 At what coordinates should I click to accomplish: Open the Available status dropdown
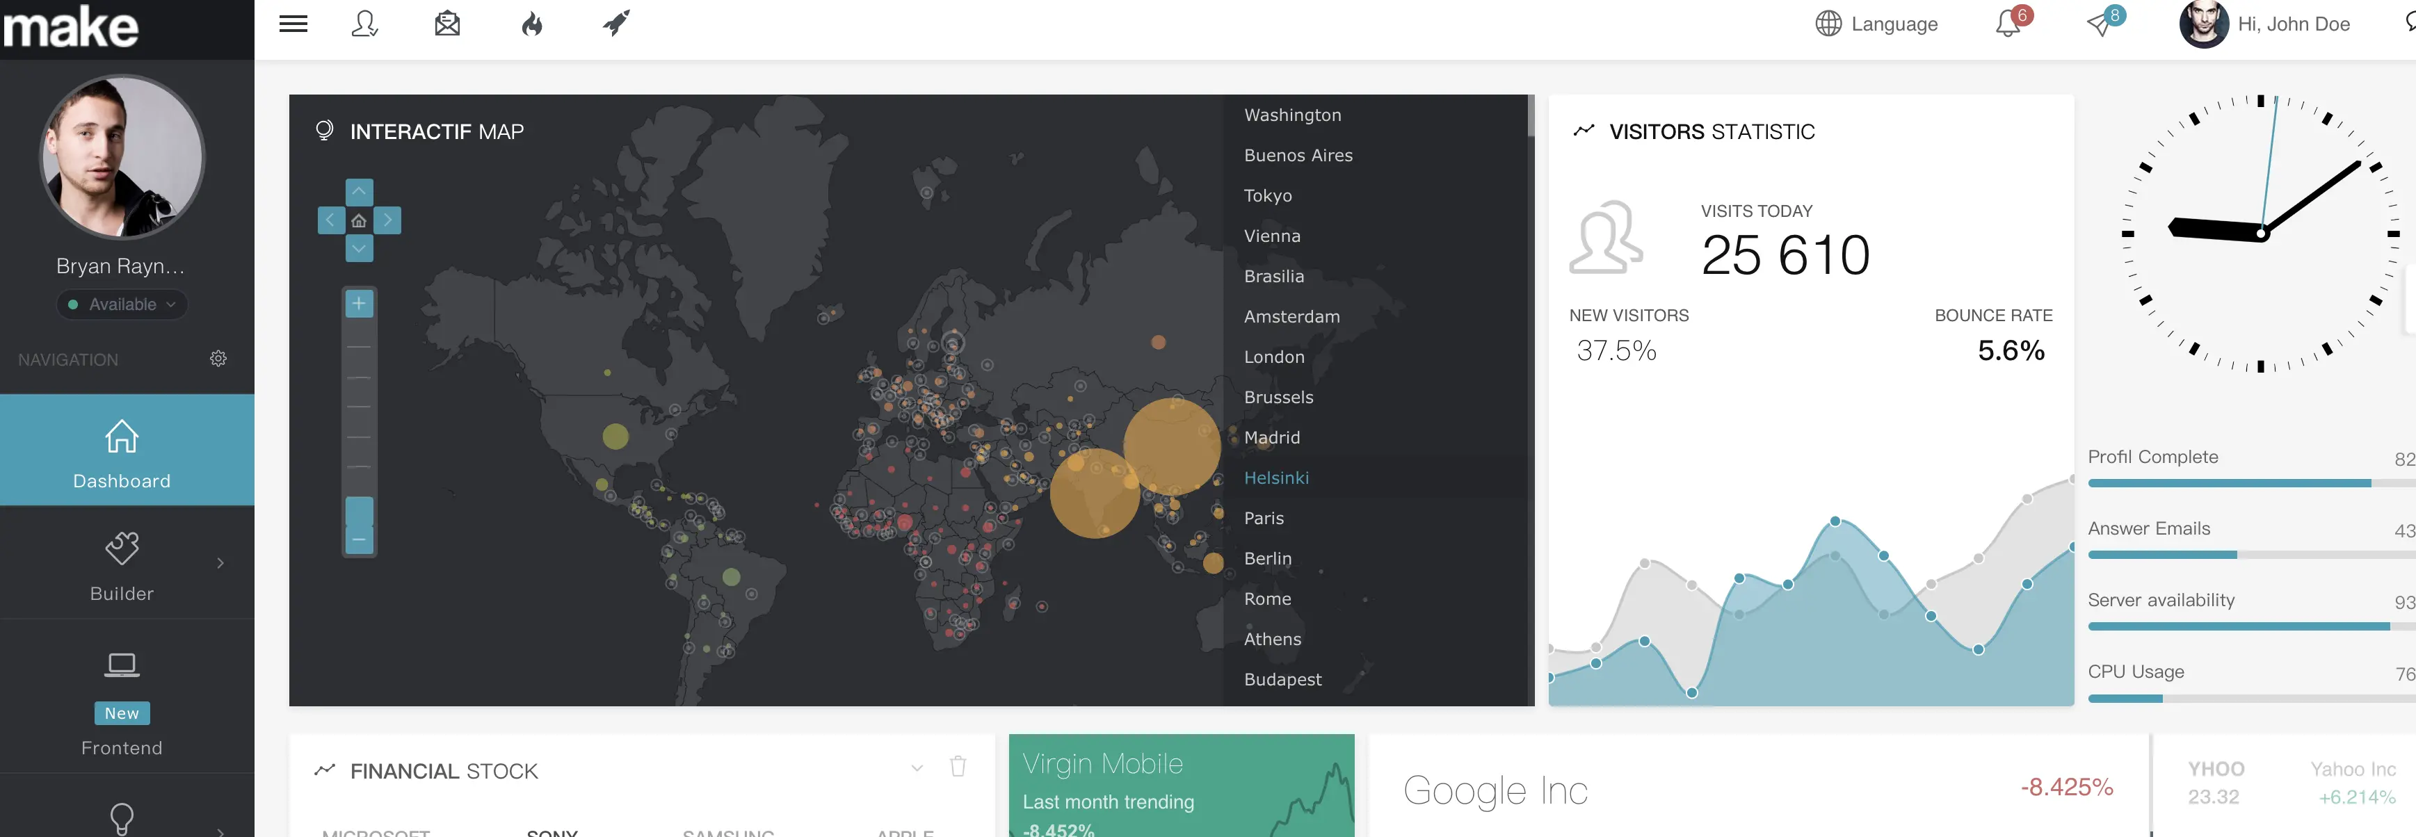pyautogui.click(x=122, y=304)
